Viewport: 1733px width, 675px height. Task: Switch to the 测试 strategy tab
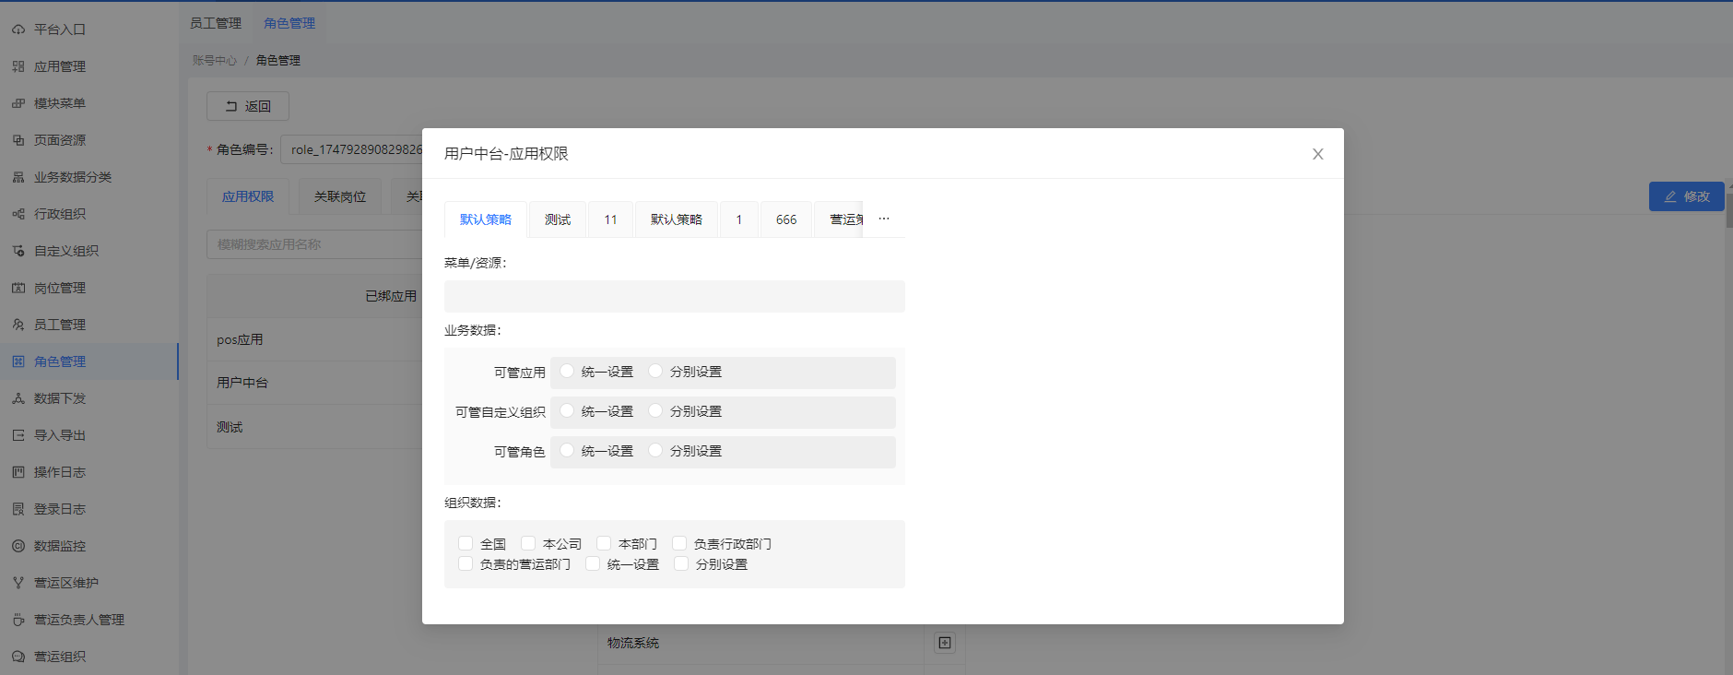(x=558, y=219)
